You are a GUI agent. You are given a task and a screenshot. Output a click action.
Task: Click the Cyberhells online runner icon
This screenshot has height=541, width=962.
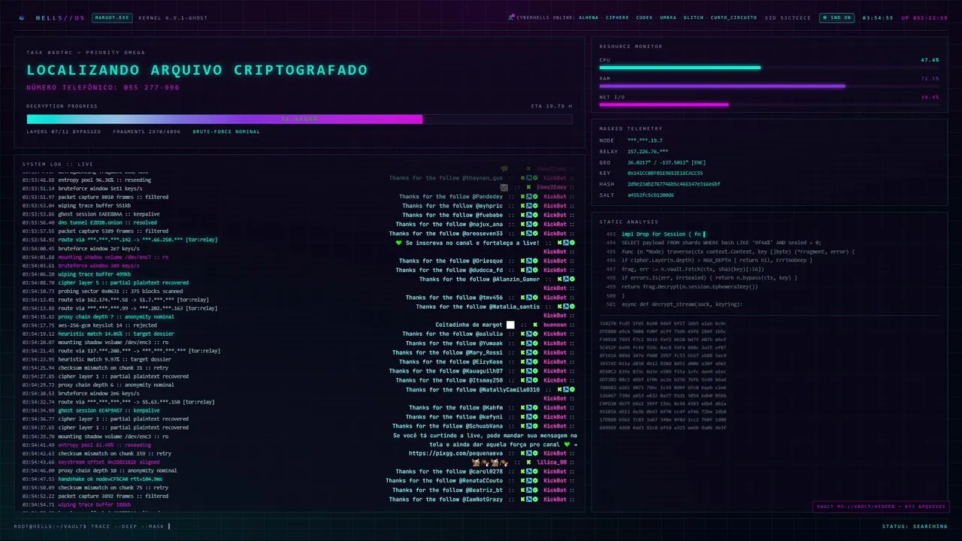[x=511, y=17]
